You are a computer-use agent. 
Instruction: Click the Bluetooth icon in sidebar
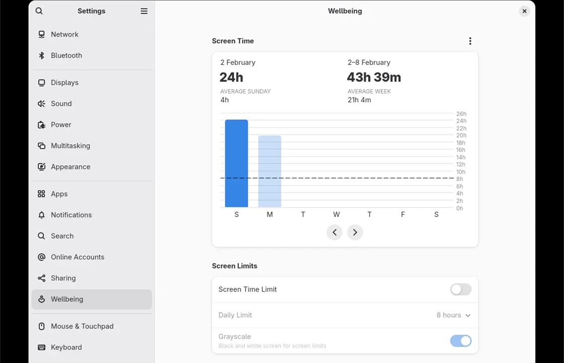click(42, 55)
